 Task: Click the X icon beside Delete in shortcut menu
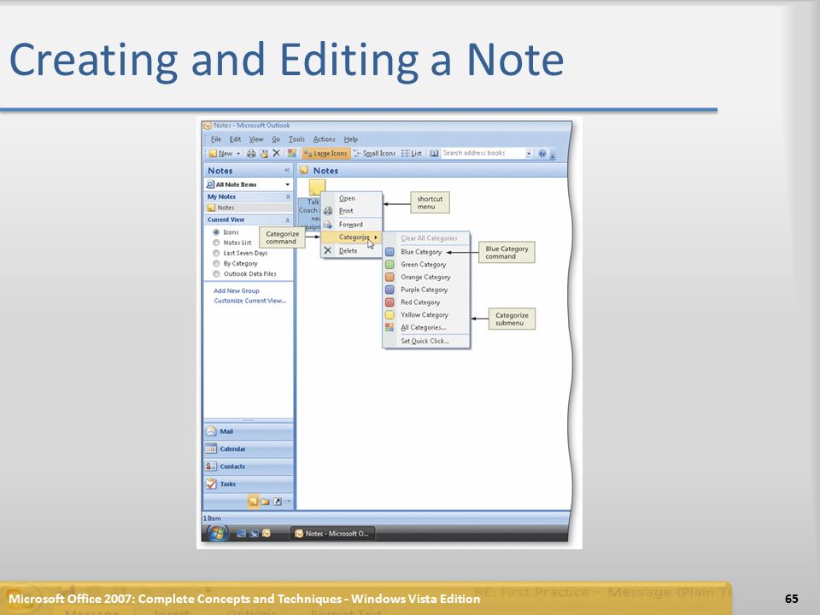point(328,250)
